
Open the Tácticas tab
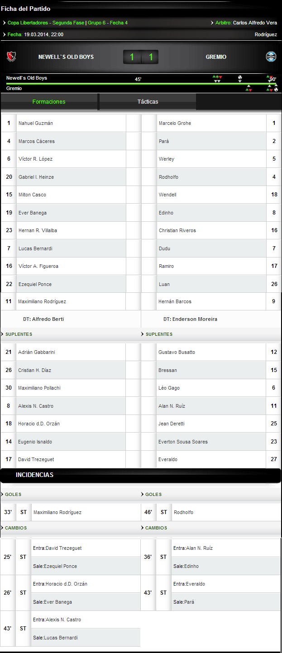148,102
